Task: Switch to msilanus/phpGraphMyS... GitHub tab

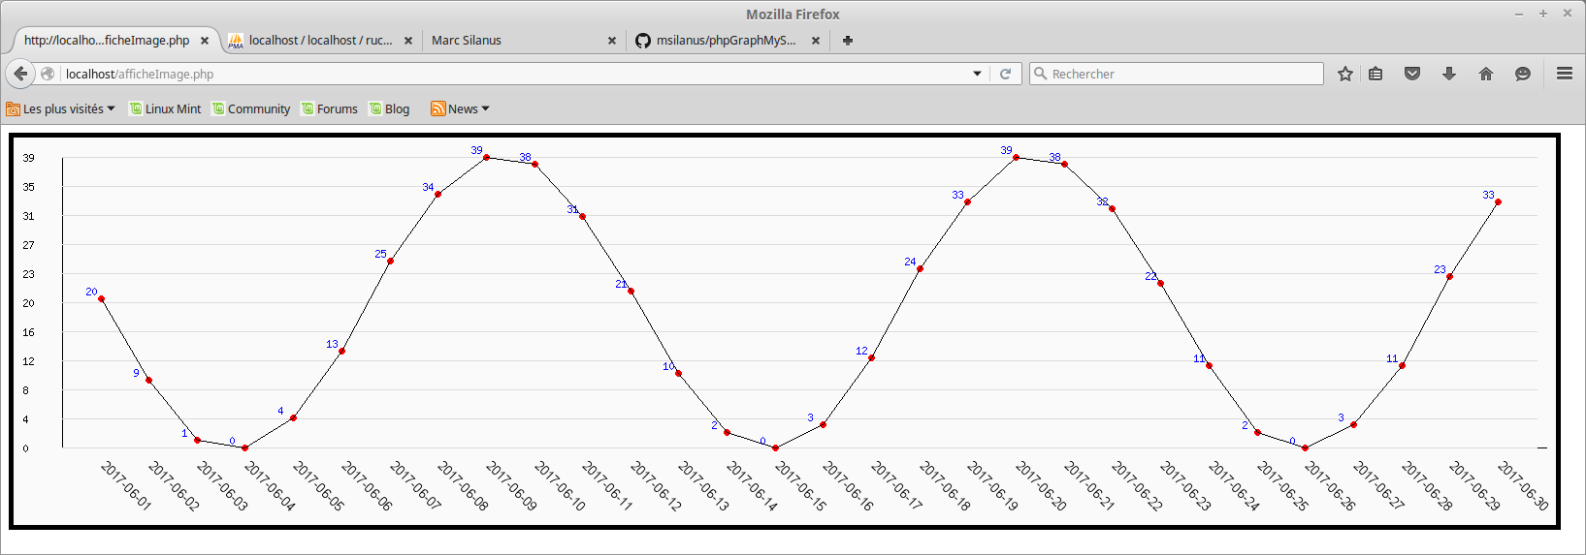Action: tap(725, 41)
